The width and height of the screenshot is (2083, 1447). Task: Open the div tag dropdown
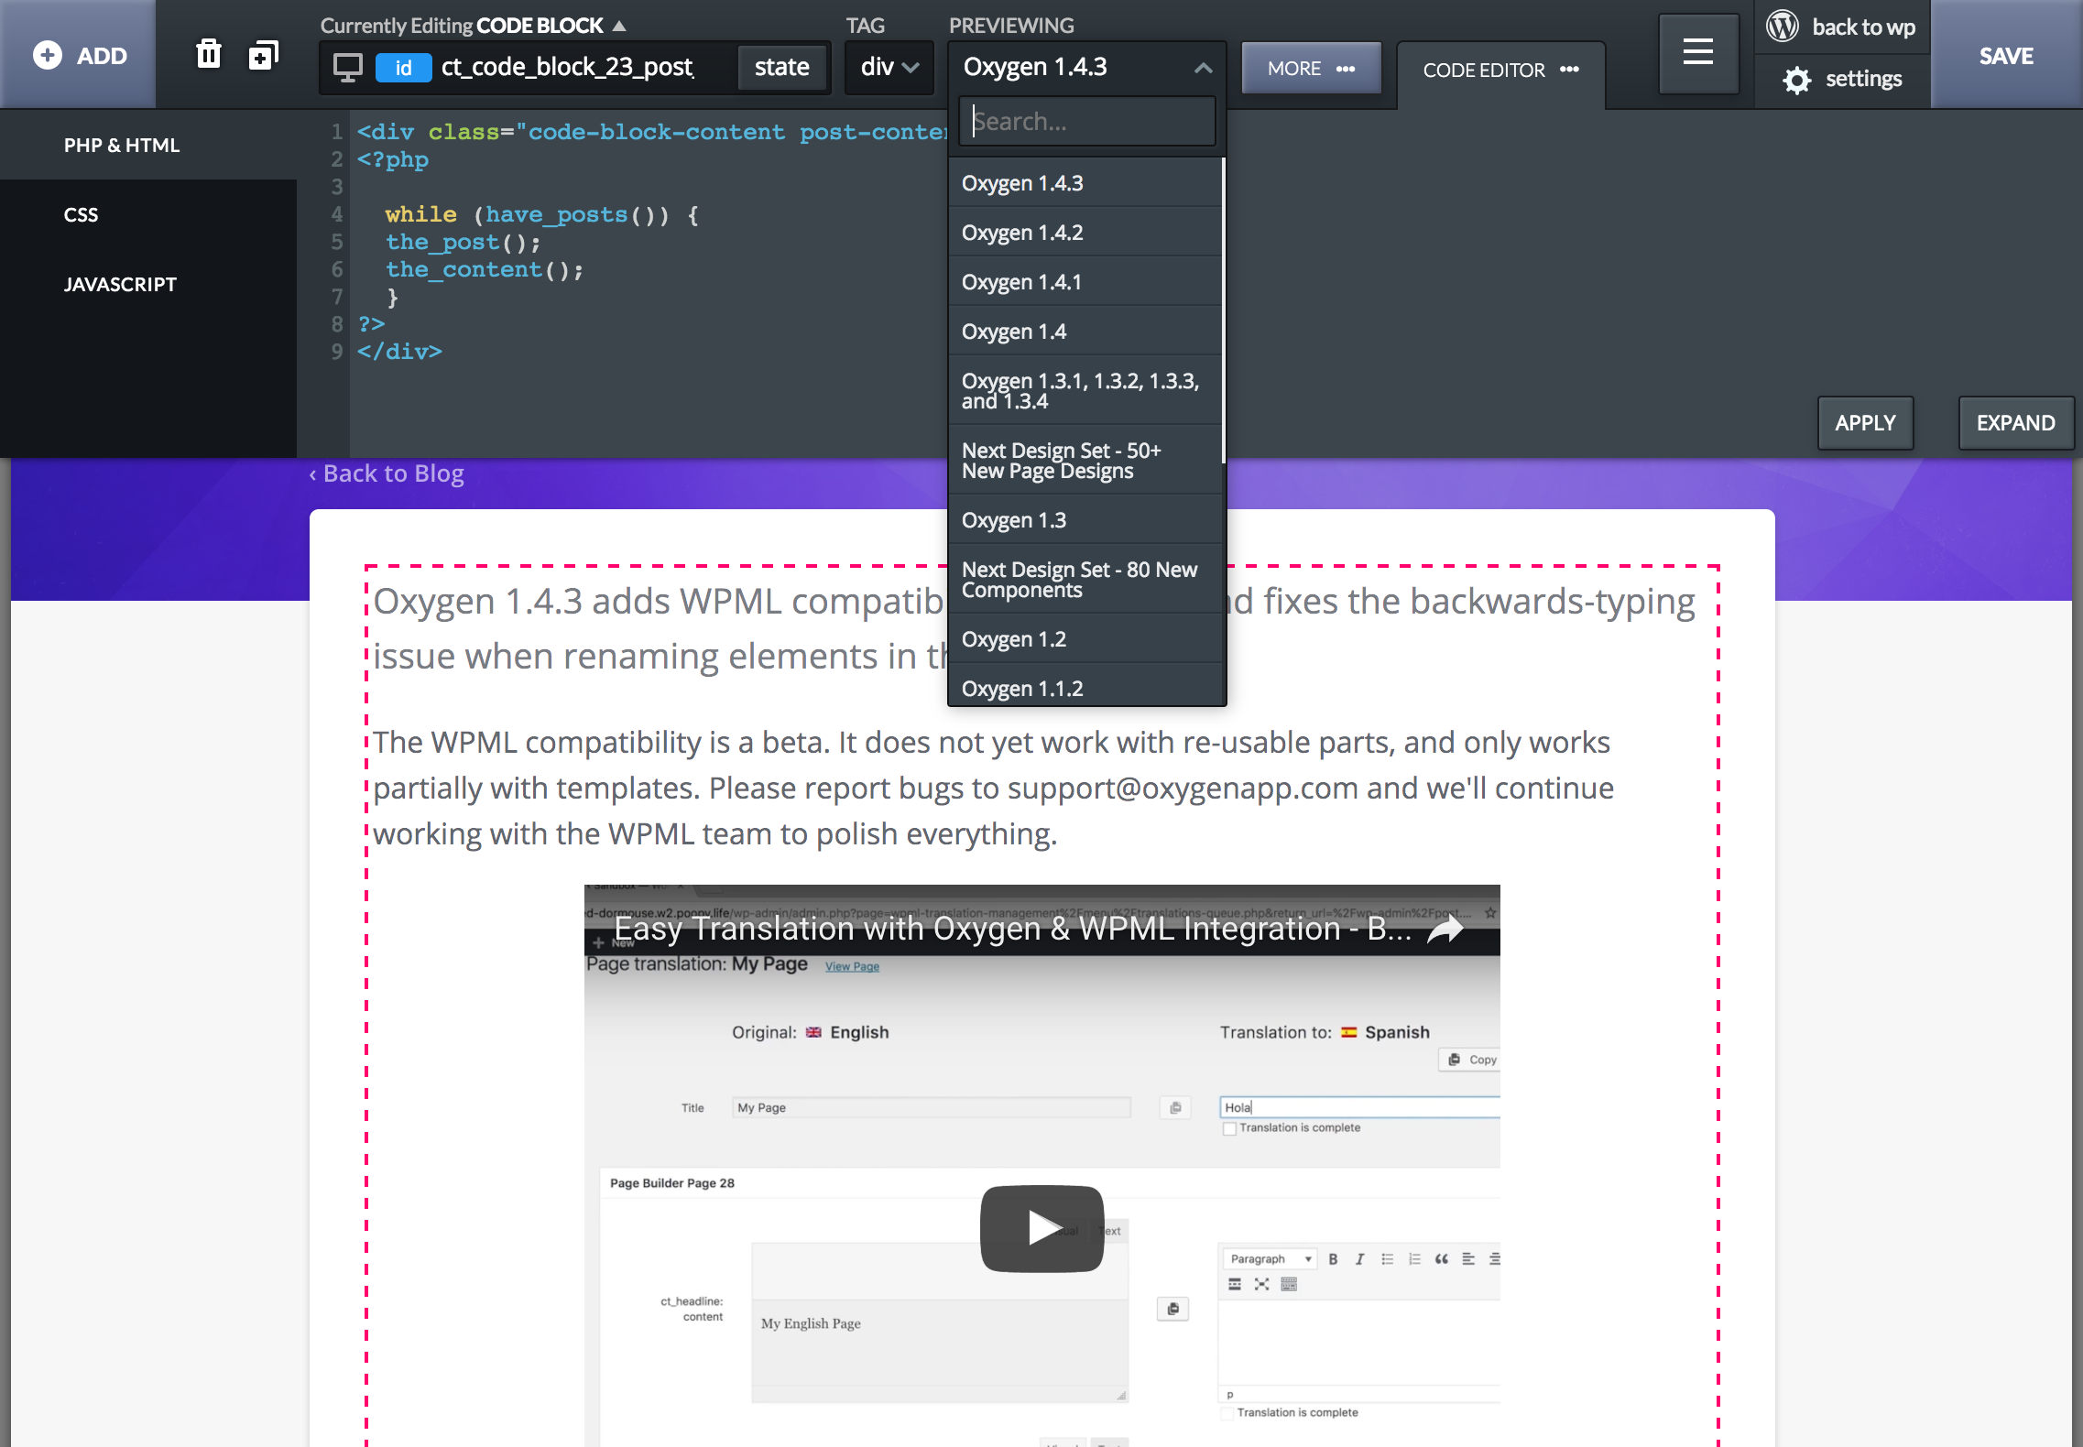pyautogui.click(x=889, y=67)
